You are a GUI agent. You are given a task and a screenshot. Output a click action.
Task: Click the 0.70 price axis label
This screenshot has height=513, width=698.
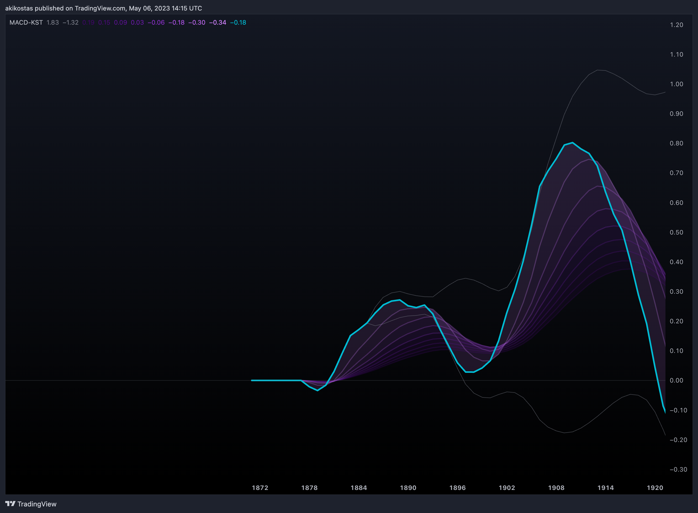click(676, 173)
